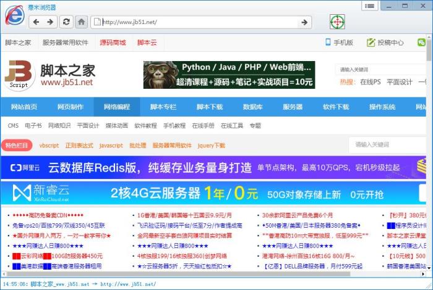Reload the page with the refresh icon
The height and width of the screenshot is (290, 433).
(66, 22)
